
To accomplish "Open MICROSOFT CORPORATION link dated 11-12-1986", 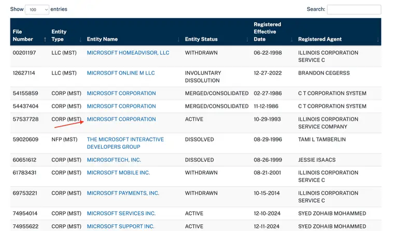I will [x=121, y=106].
